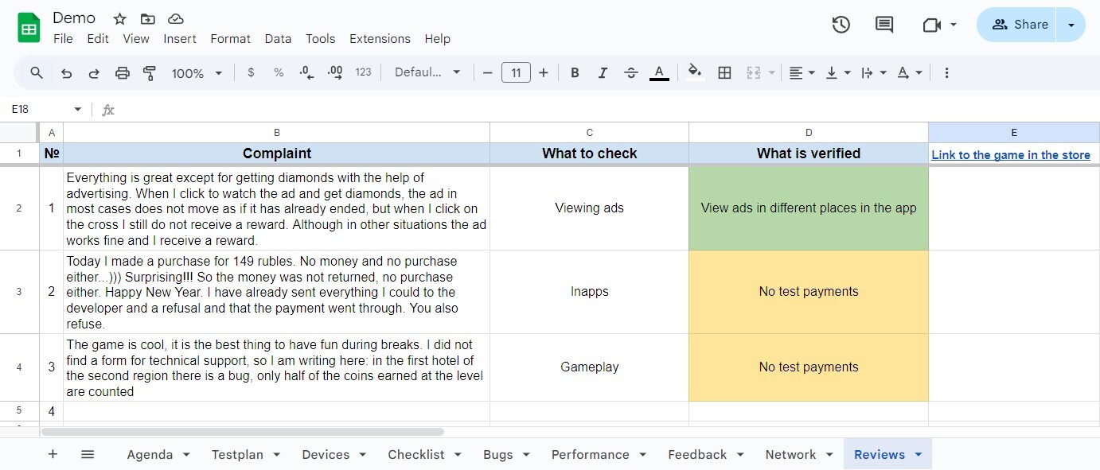
Task: Open the fill color picker
Action: point(695,73)
